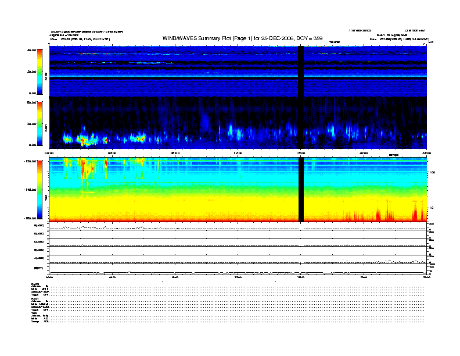Click the 00:00 tick label under RAD1 panel
The height and width of the screenshot is (356, 460).
pyautogui.click(x=49, y=153)
